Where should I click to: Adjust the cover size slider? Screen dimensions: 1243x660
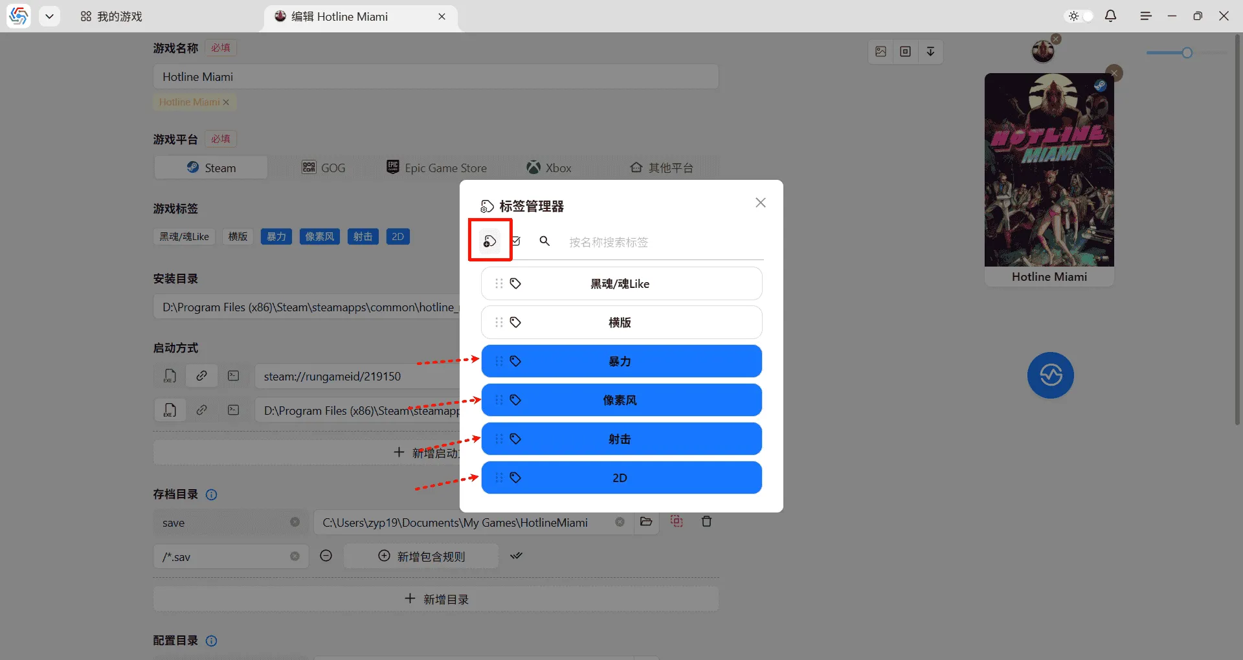(1187, 53)
